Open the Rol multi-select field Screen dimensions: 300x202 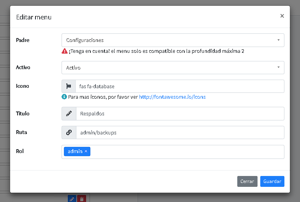point(187,151)
